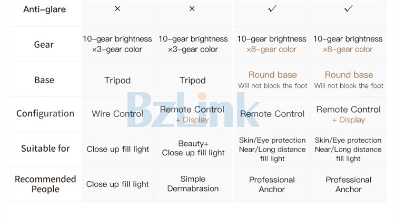395x219 pixels.
Task: Click the last checkmark in Anti-glare row
Action: (349, 9)
